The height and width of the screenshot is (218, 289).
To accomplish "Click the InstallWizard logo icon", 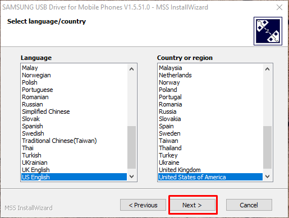I will click(268, 31).
